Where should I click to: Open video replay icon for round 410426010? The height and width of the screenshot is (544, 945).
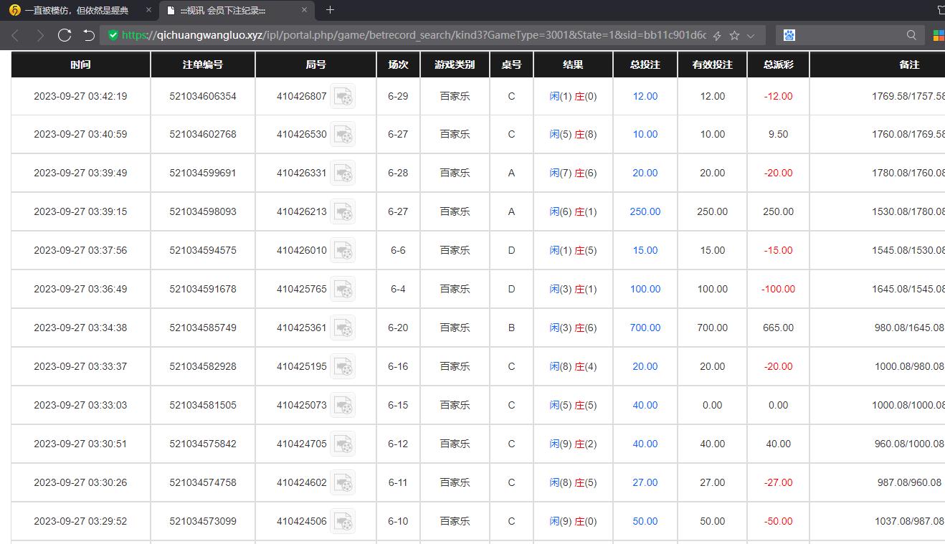343,251
